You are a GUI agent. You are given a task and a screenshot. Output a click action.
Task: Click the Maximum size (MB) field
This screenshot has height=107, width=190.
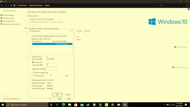tap(51, 69)
